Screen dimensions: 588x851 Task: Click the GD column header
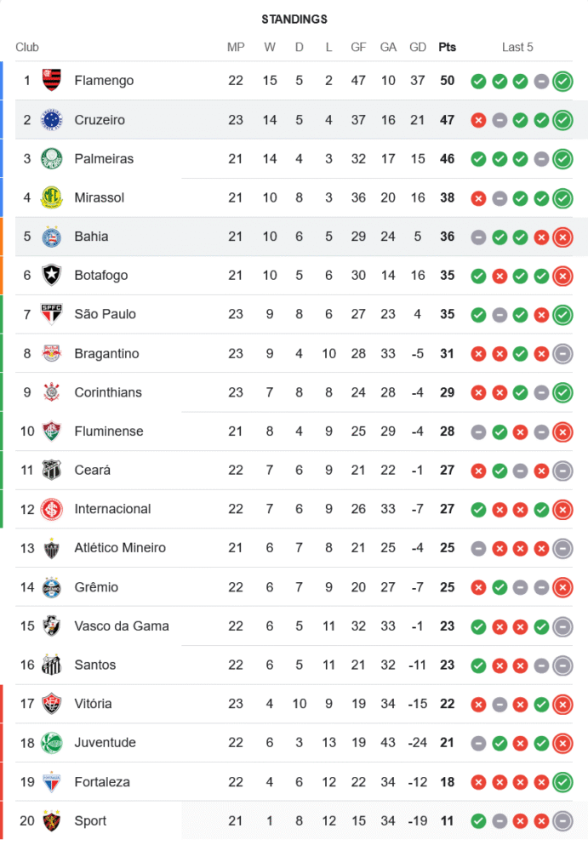(x=418, y=48)
